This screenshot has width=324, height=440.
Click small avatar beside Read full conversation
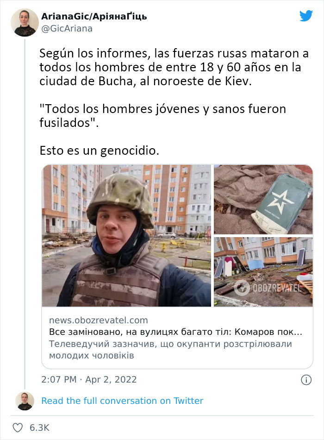pos(25,401)
